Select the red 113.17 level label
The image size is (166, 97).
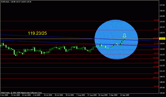click(156, 62)
